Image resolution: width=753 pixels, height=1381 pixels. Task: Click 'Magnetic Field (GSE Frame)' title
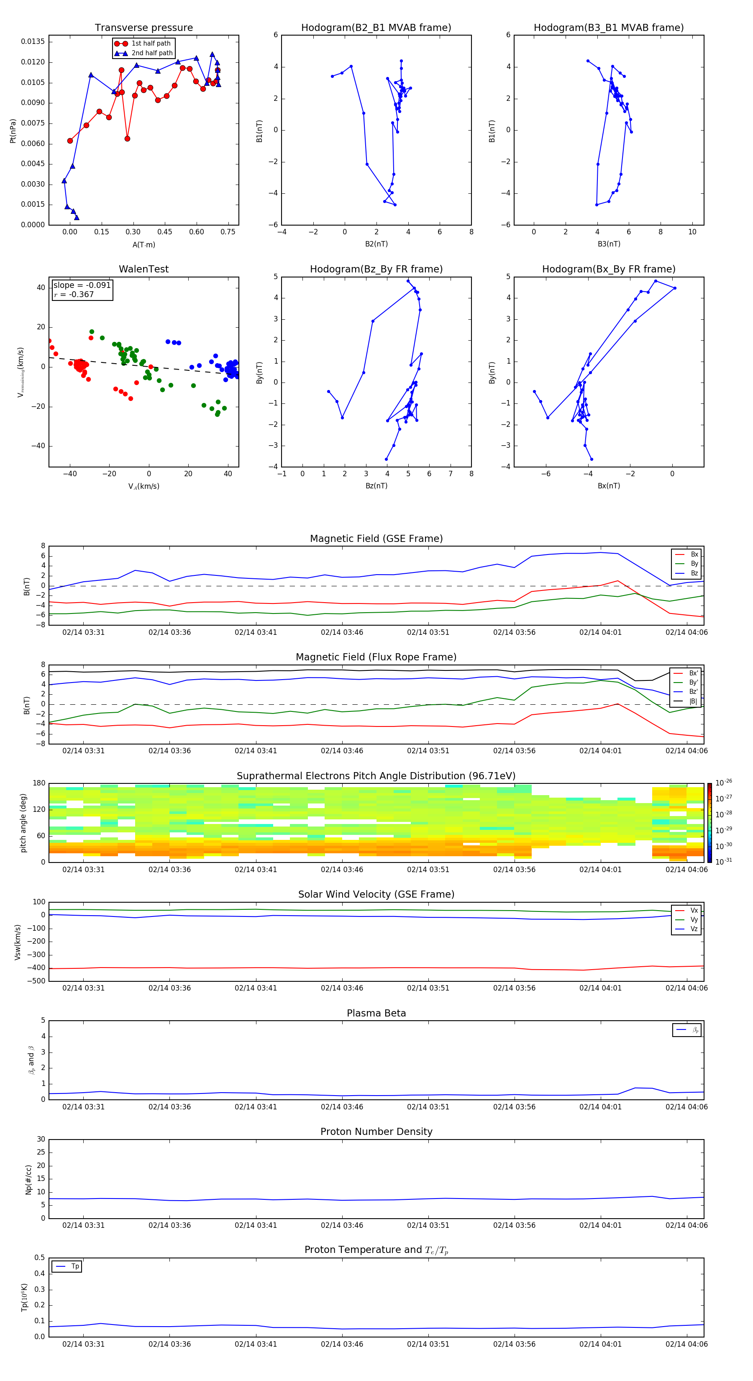pos(376,539)
